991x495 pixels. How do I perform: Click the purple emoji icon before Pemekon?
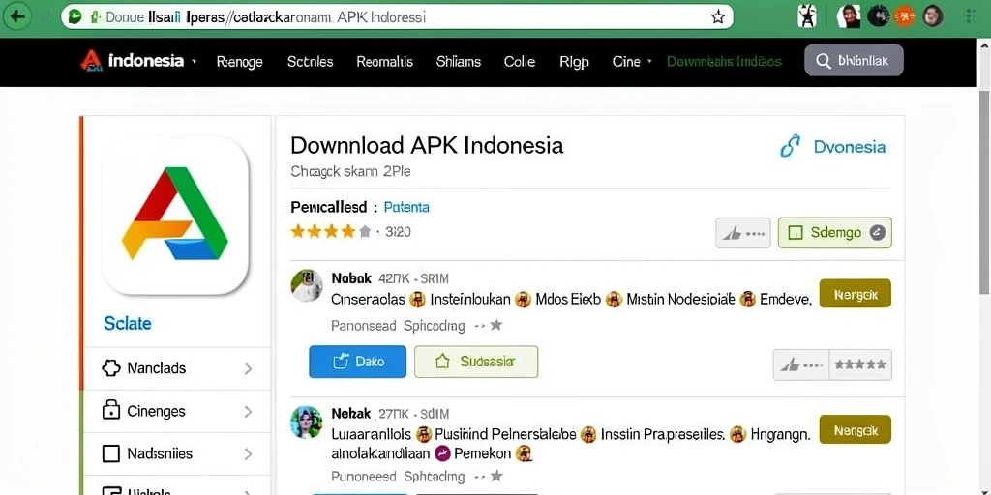click(443, 452)
